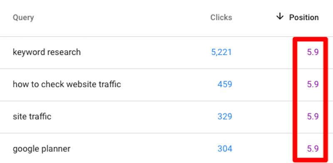Click the Query column header
The image size is (333, 163).
[x=23, y=17]
